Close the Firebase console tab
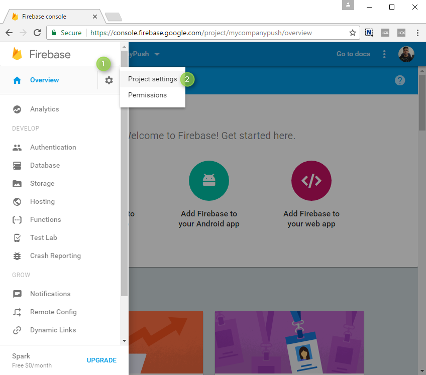 tap(95, 17)
